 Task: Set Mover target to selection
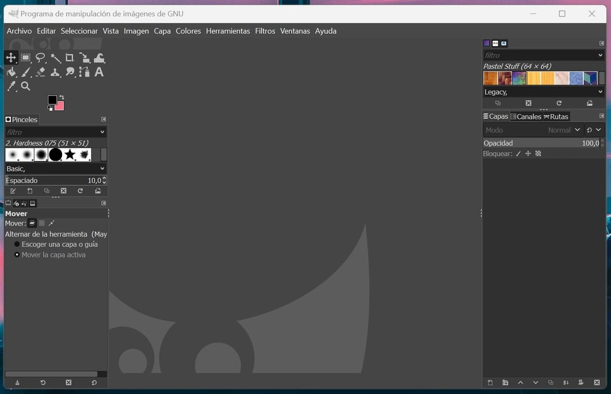pos(42,223)
